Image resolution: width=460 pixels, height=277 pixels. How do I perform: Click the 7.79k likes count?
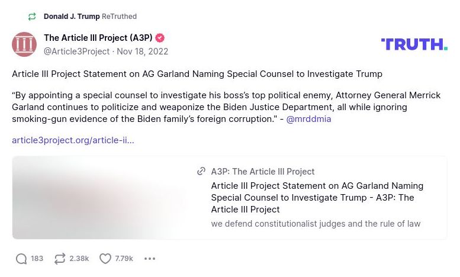click(x=124, y=259)
